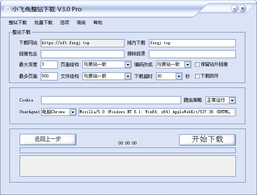Viewport: 257px width, 195px height.
Task: Click the 域内下载 text field
Action: coord(192,43)
